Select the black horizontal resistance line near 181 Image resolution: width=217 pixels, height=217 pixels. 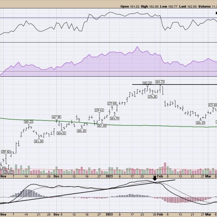pyautogui.click(x=175, y=84)
